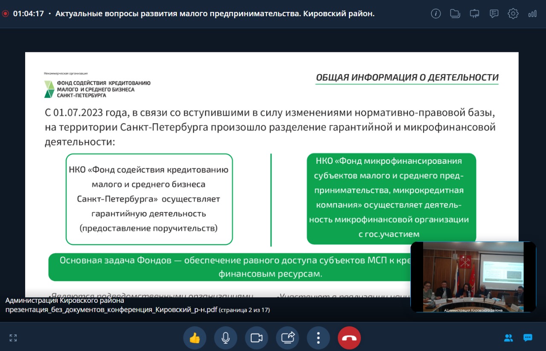Click the presentation board icon in top bar
The width and height of the screenshot is (546, 351).
pyautogui.click(x=474, y=14)
